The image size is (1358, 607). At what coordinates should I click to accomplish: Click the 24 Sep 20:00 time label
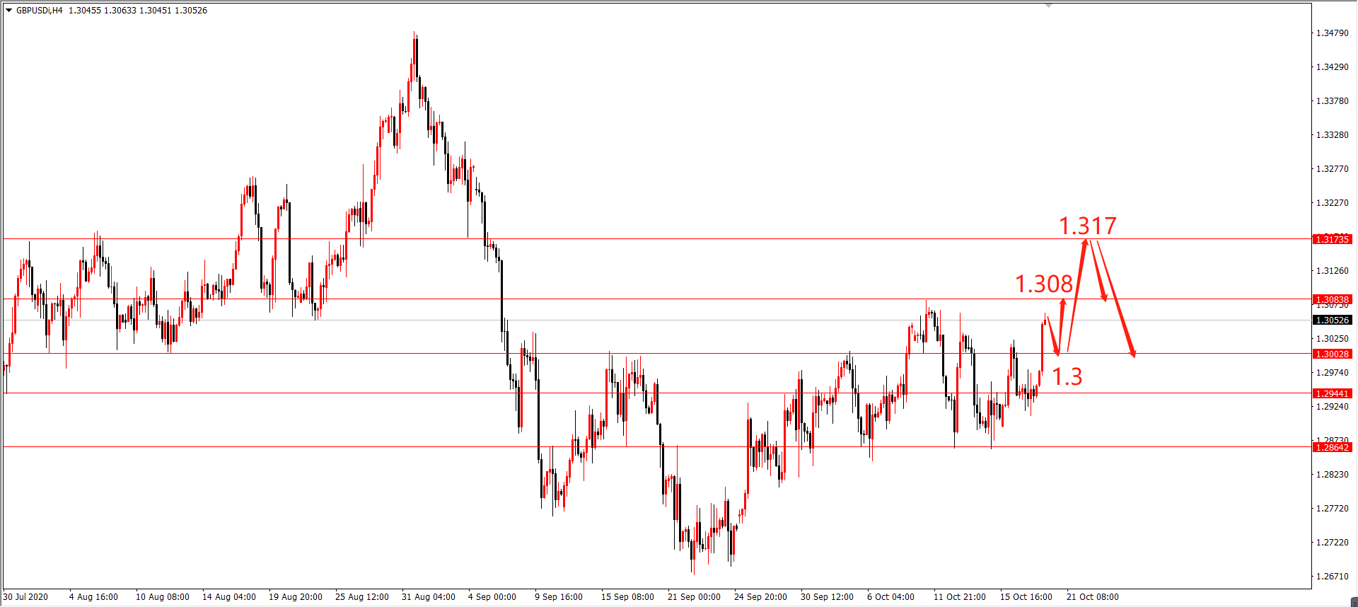pos(761,597)
